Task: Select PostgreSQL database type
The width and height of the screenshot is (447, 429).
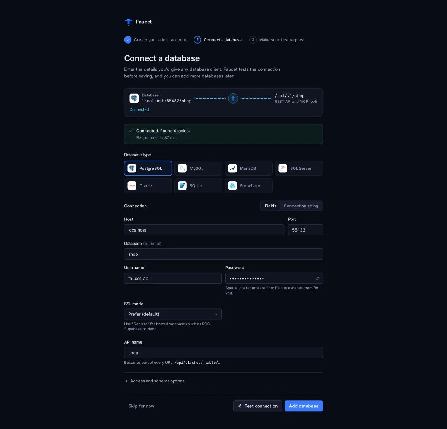Action: point(148,168)
